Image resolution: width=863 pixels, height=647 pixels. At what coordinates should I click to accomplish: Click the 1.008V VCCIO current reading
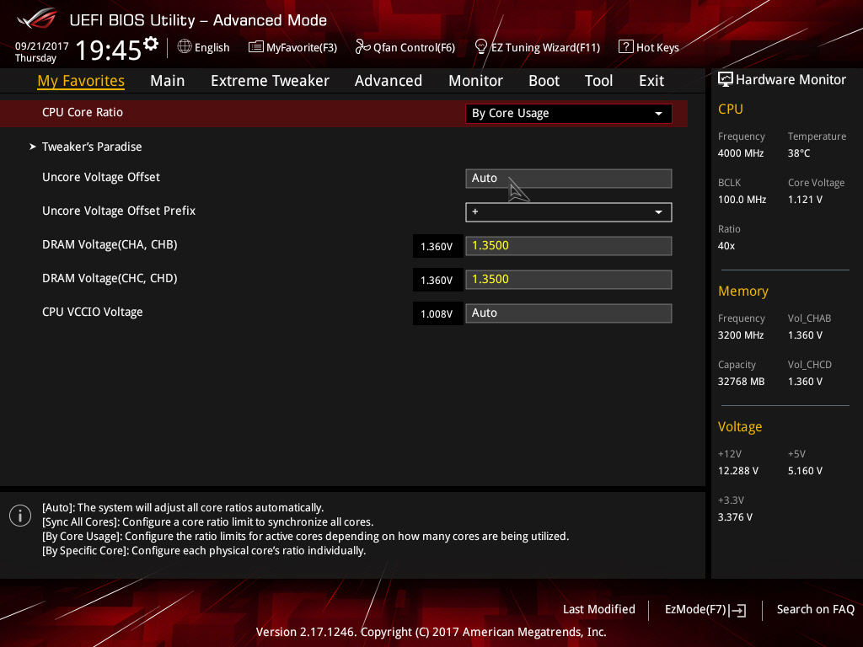tap(437, 313)
